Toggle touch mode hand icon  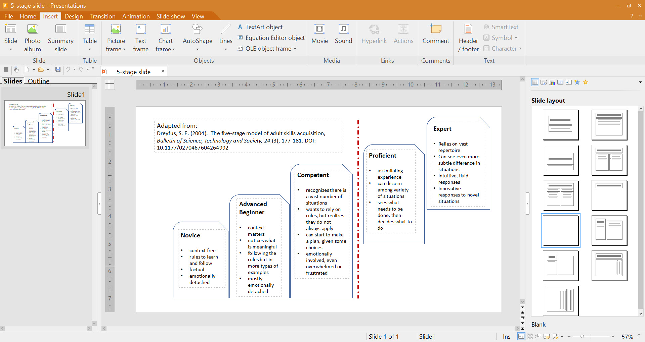point(16,69)
